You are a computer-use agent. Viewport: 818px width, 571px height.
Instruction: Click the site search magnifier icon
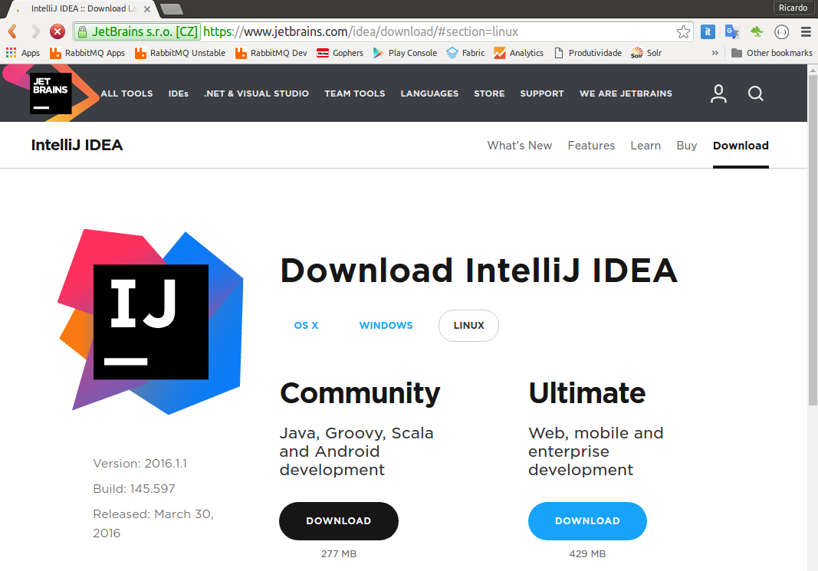755,94
